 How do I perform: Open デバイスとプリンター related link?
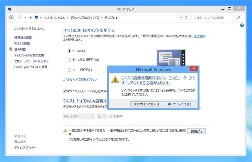point(25,148)
